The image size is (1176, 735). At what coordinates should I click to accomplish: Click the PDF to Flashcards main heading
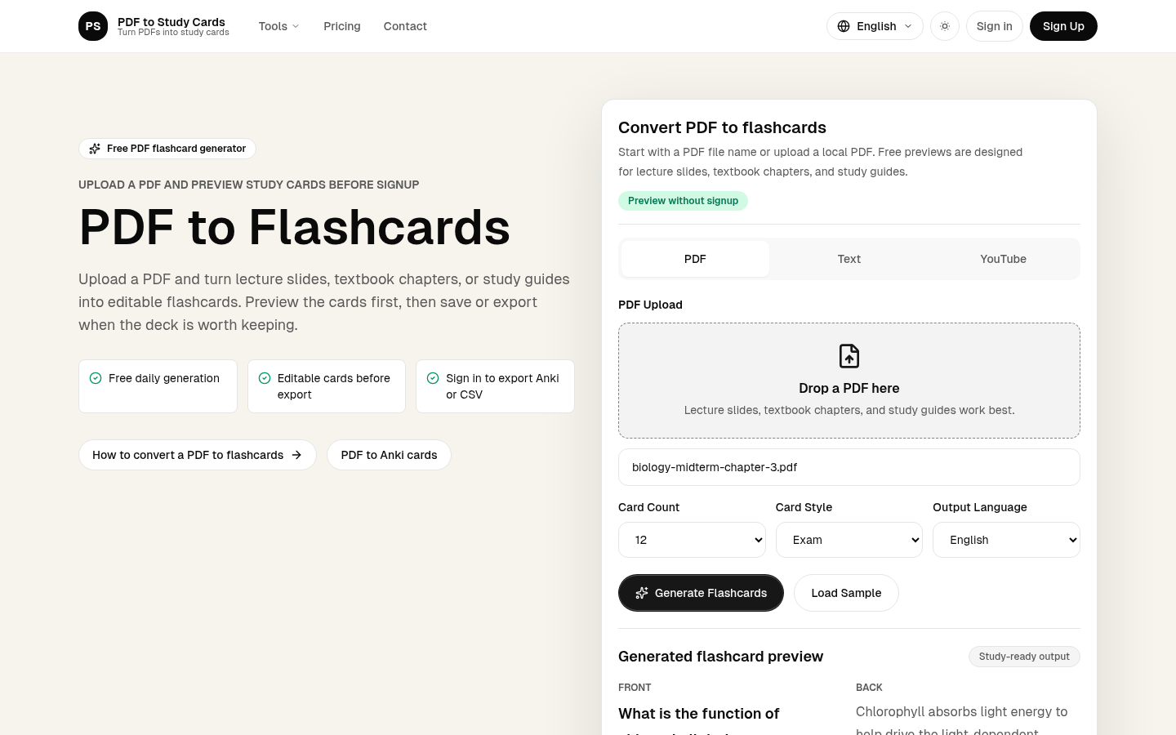(x=295, y=227)
